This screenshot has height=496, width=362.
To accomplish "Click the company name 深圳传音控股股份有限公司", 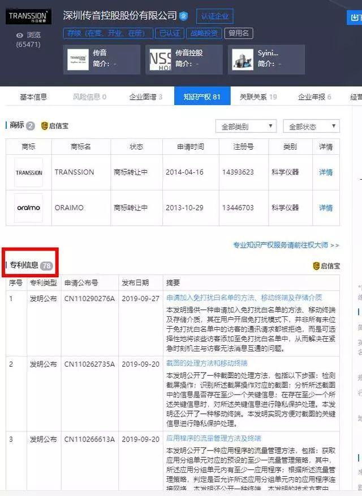I will click(119, 15).
